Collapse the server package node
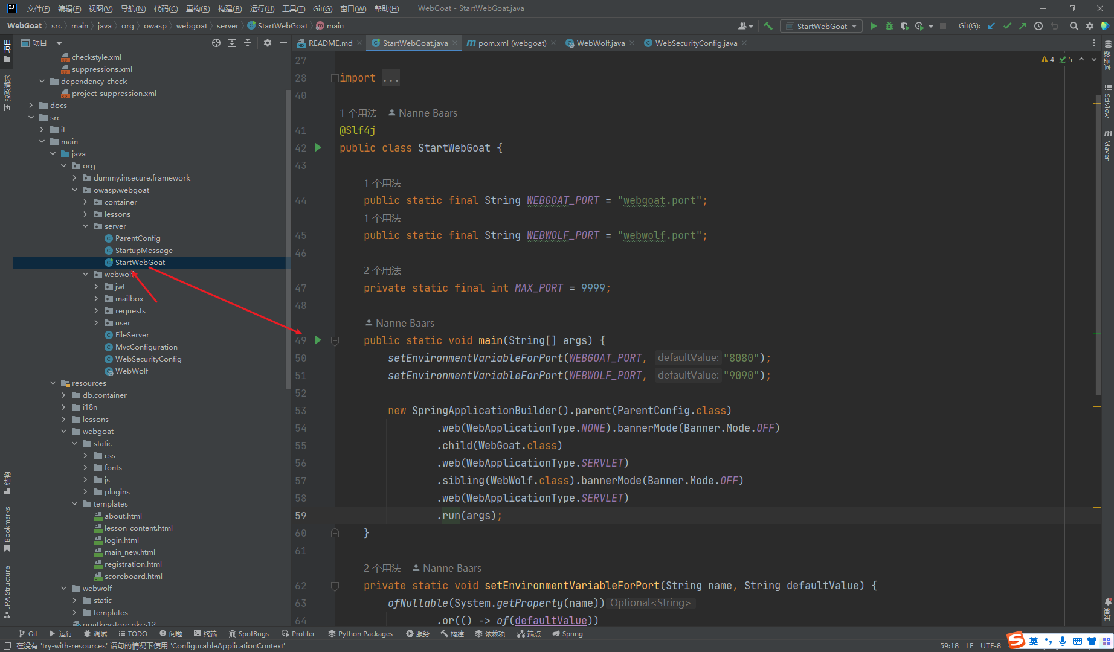1114x652 pixels. 85,226
